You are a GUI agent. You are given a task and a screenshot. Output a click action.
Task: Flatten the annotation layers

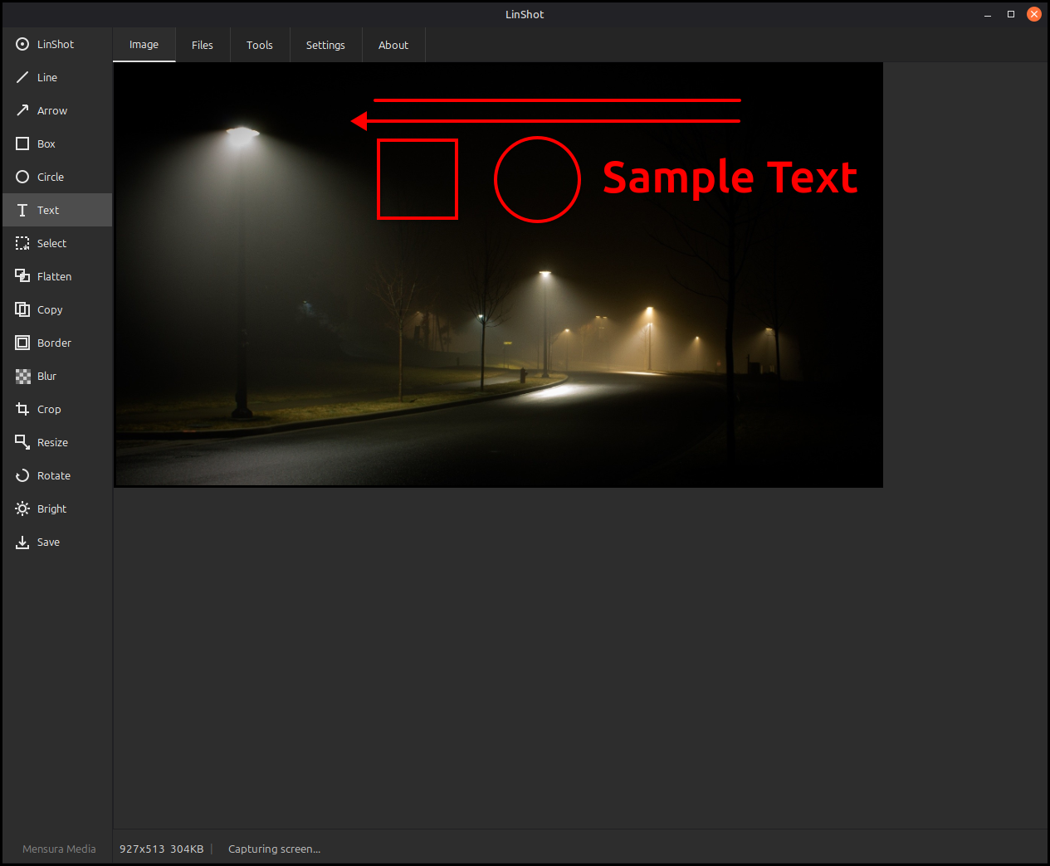tap(57, 276)
